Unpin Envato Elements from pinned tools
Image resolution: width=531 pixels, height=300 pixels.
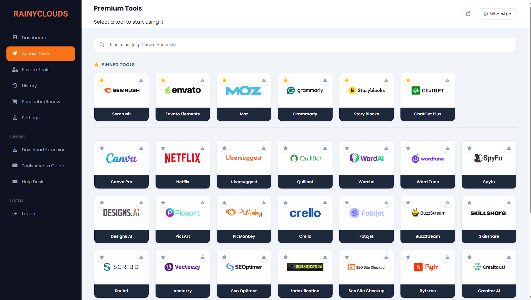(x=163, y=80)
